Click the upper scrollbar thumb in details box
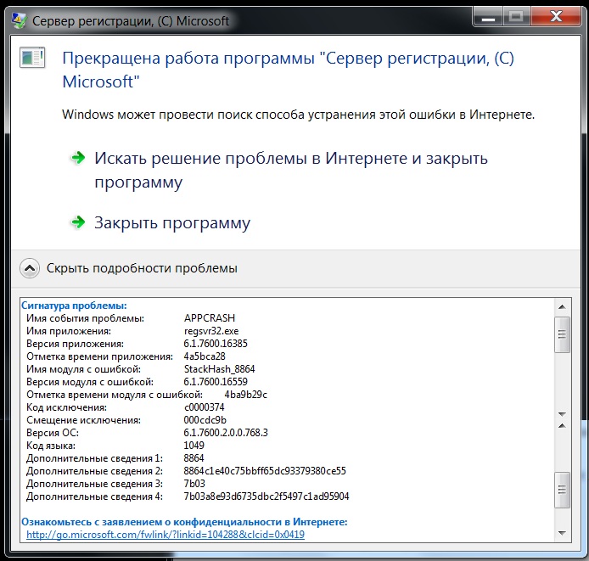Image resolution: width=589 pixels, height=561 pixels. point(562,334)
